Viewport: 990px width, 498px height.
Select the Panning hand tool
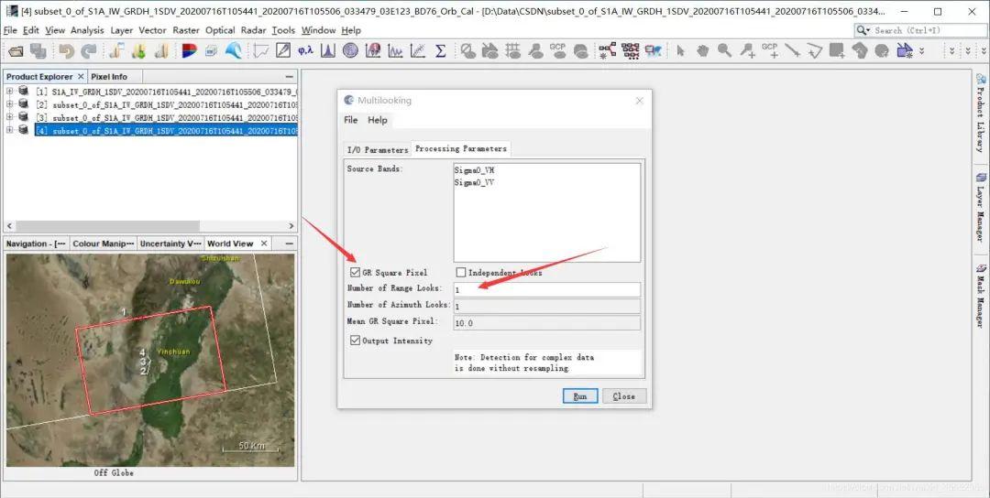(702, 51)
